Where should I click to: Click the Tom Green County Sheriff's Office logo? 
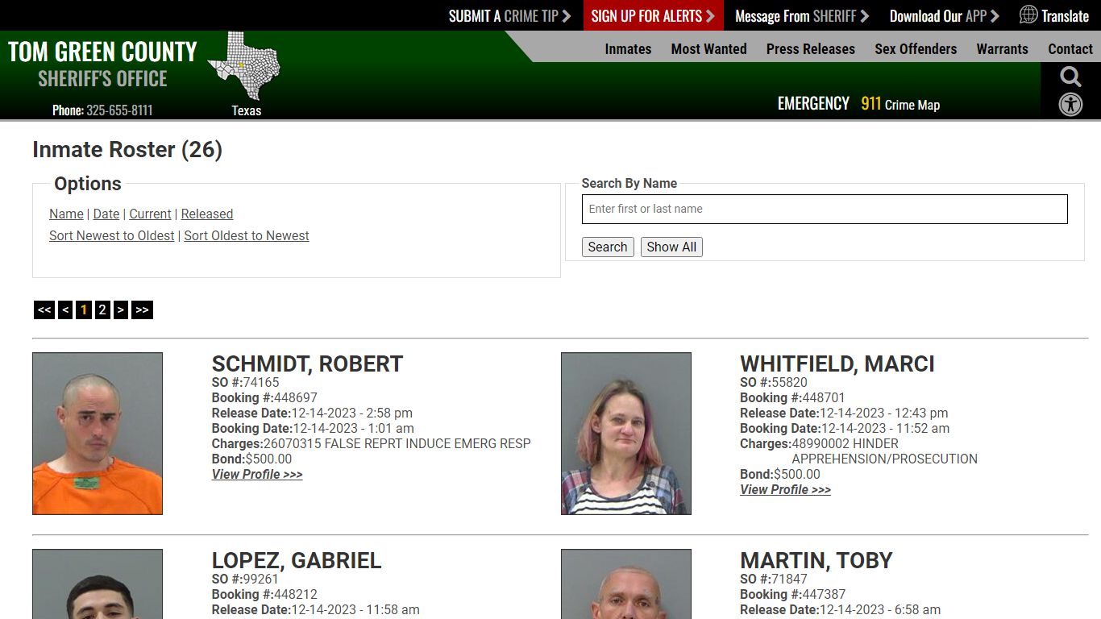coord(102,64)
